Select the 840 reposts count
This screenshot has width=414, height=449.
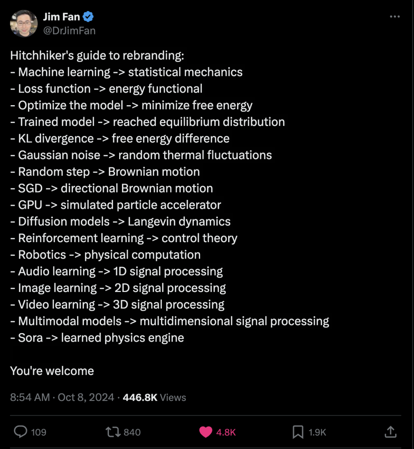132,432
